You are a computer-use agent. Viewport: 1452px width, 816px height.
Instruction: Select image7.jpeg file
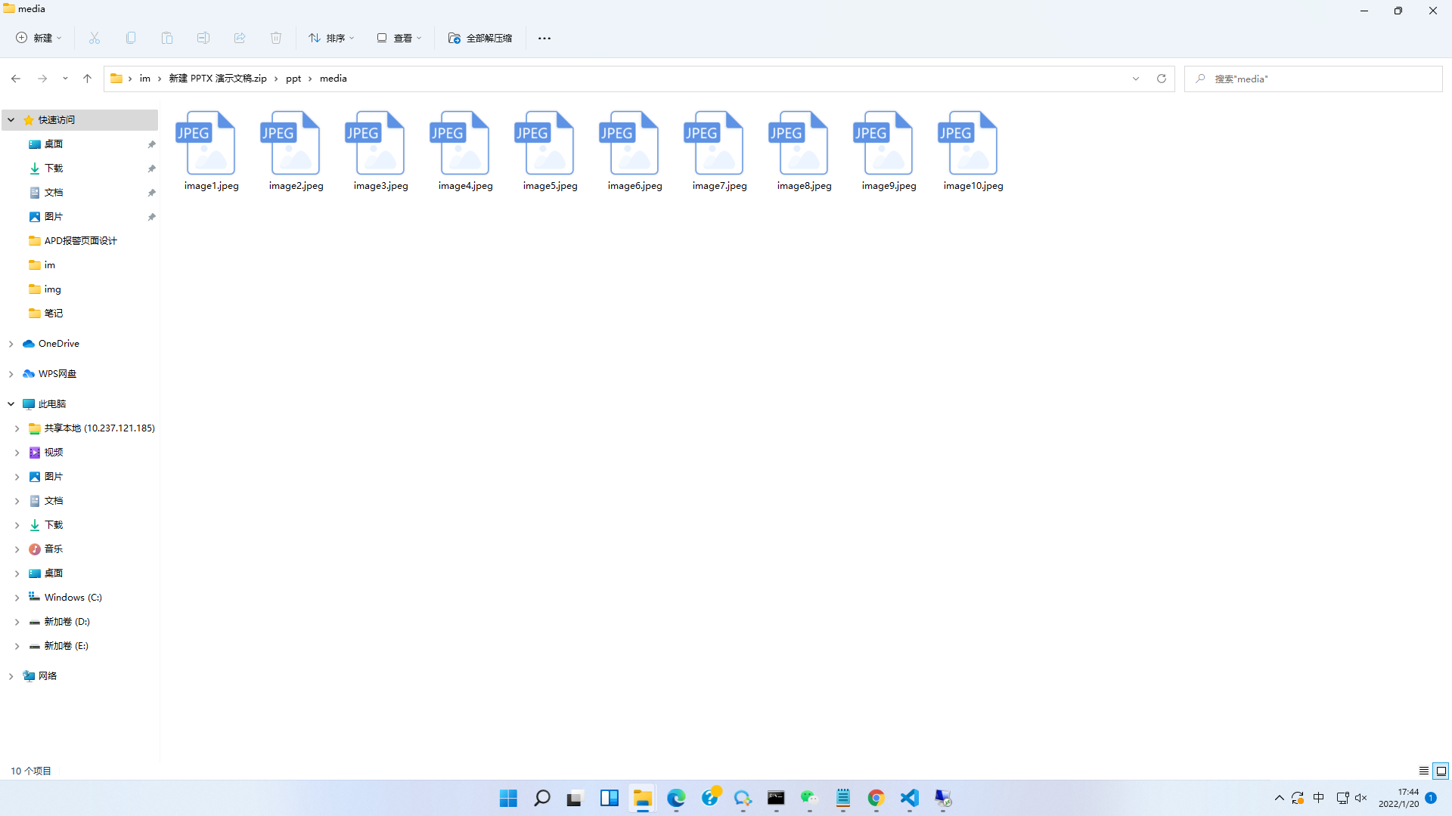(720, 151)
